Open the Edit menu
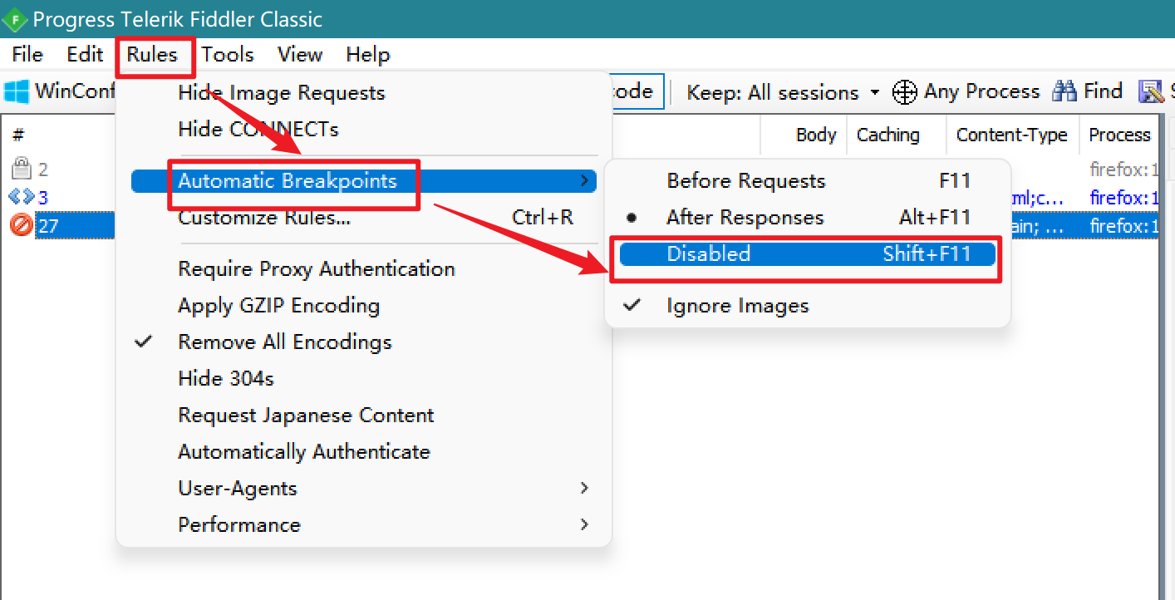This screenshot has width=1175, height=600. click(85, 55)
